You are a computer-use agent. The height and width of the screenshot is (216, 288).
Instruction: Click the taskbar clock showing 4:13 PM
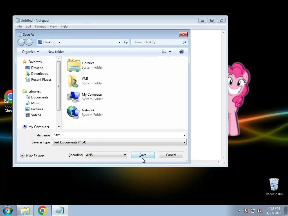tap(274, 211)
